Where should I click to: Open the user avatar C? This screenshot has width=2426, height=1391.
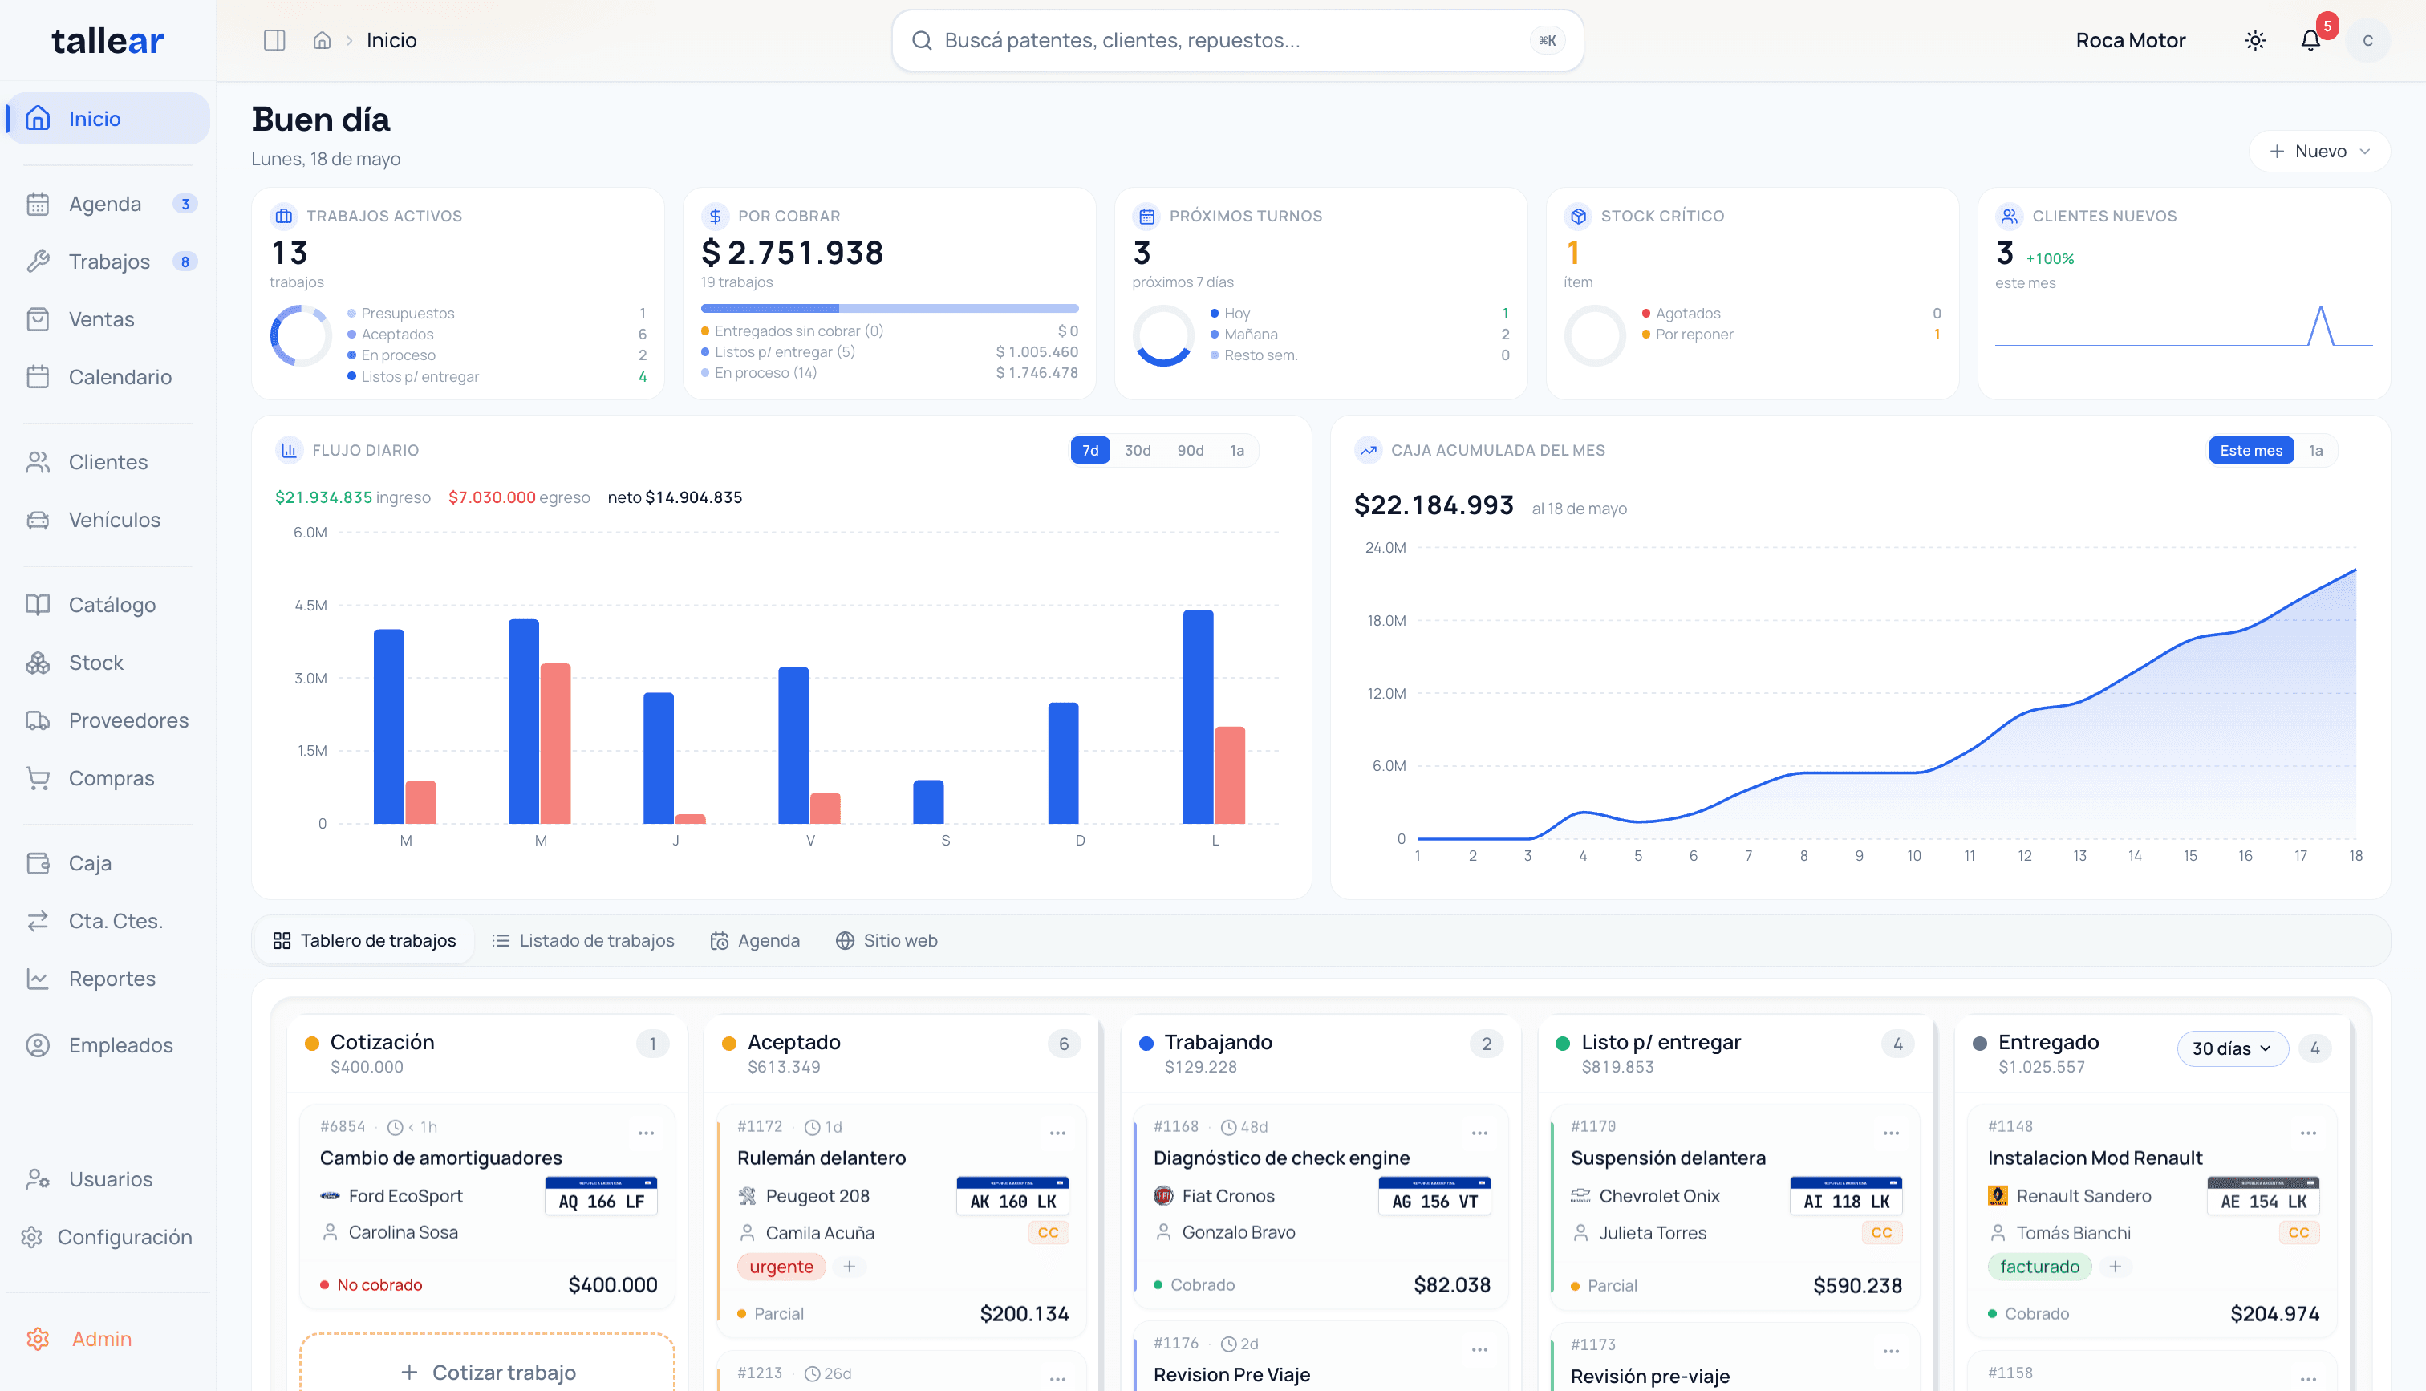point(2367,40)
